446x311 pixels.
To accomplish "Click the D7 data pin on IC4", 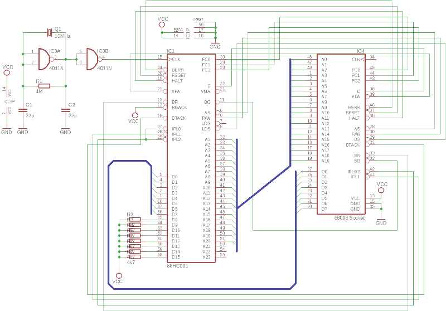I will point(324,209).
